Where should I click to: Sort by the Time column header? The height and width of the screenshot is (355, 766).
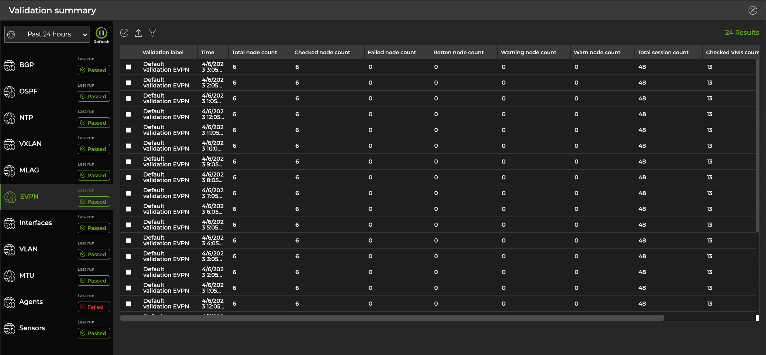[208, 53]
